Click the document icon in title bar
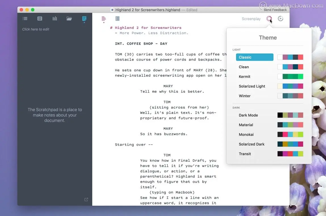Screen dimensions: 326x216 [x=112, y=10]
